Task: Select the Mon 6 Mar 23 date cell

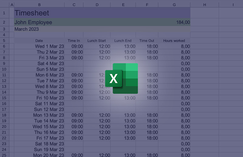Action: [x=39, y=75]
